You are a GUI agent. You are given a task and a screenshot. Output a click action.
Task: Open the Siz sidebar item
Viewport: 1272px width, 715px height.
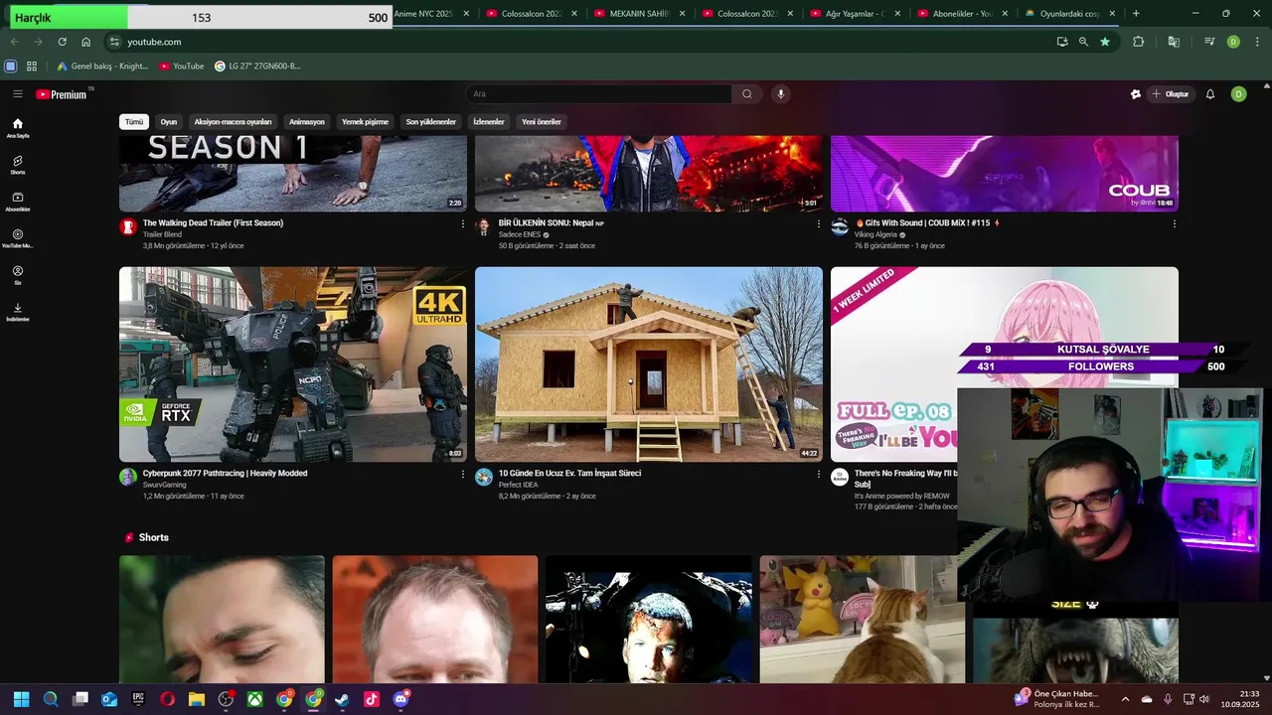point(18,275)
